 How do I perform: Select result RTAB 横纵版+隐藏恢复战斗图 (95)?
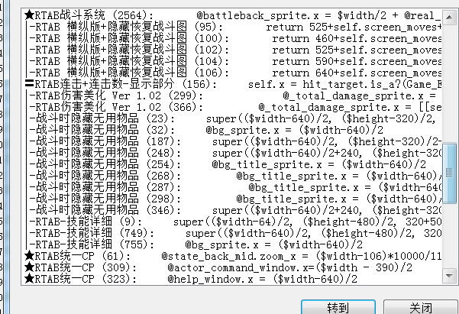pyautogui.click(x=232, y=27)
